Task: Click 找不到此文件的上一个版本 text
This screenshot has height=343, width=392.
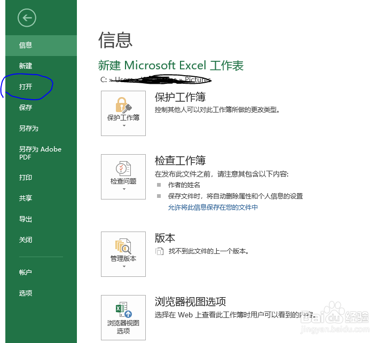Action: tap(209, 251)
